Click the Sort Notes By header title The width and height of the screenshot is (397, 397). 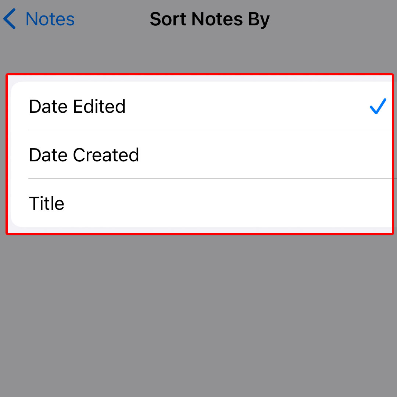[210, 19]
